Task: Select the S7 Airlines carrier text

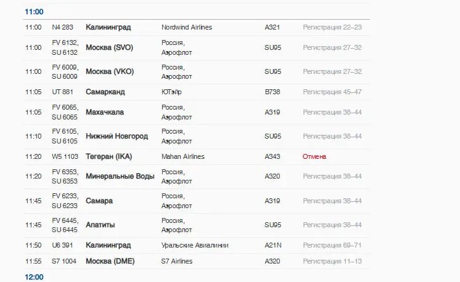Action: tap(176, 261)
